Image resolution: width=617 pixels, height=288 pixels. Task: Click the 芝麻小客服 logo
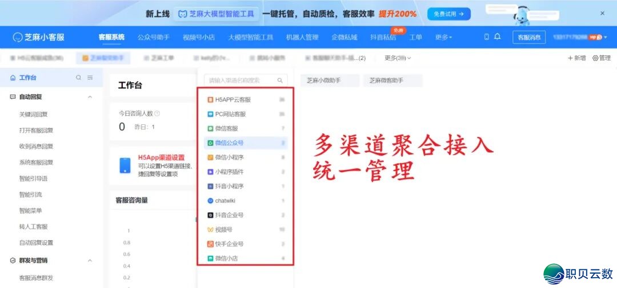pos(39,37)
